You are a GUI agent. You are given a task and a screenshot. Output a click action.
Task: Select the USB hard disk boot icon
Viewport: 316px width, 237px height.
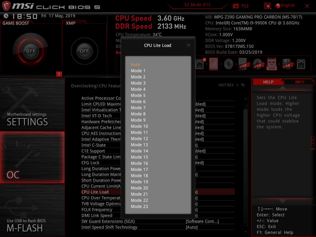243,64
